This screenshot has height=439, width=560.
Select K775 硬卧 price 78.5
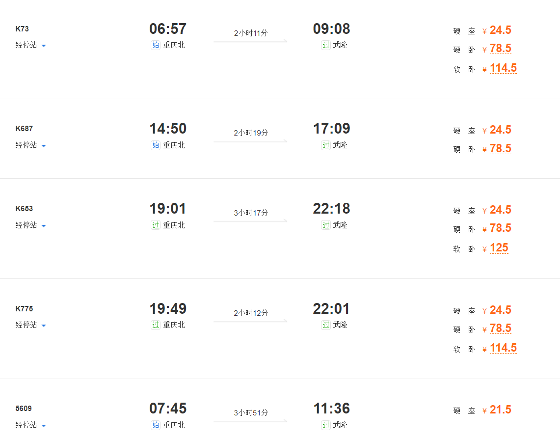500,329
